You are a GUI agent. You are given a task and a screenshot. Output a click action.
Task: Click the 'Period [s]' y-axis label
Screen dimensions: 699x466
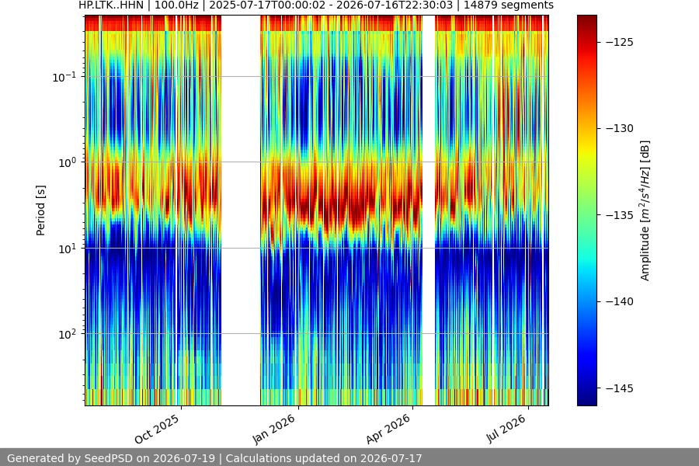click(x=40, y=210)
